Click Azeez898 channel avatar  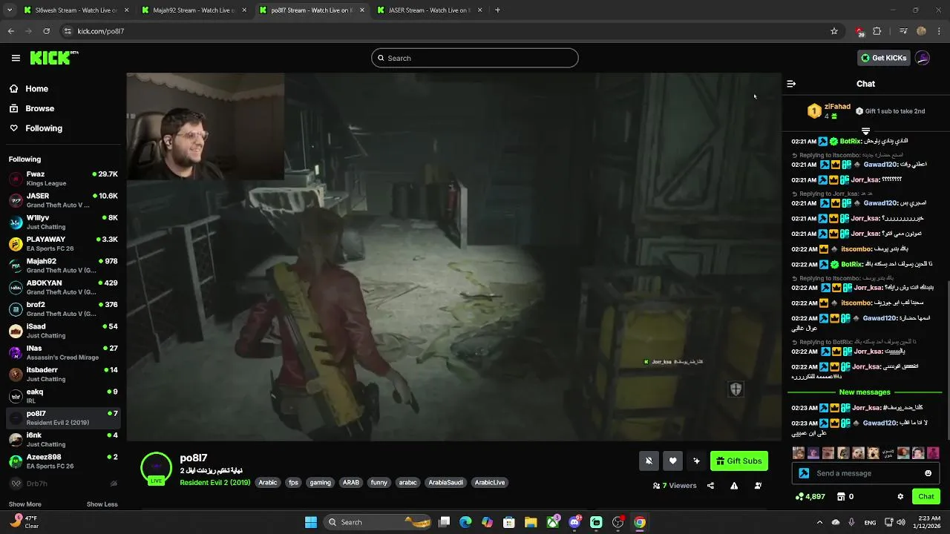16,461
